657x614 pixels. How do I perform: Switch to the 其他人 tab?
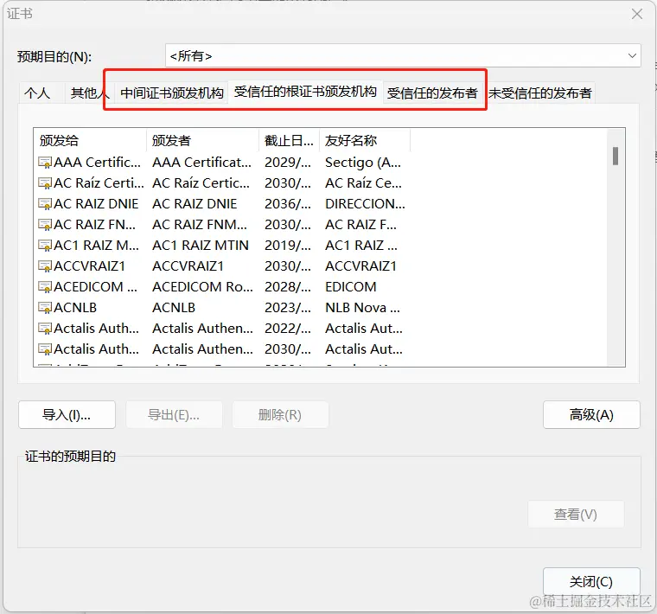point(88,93)
